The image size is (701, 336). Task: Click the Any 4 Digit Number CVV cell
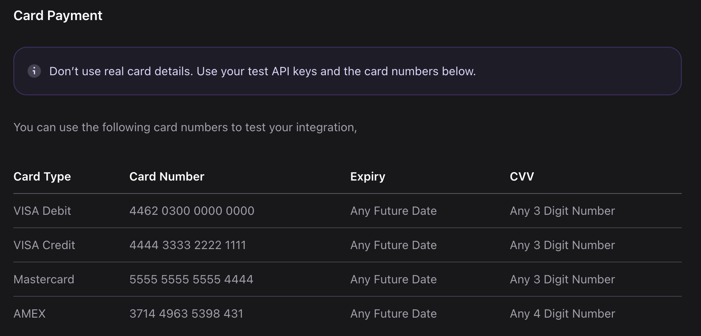click(x=562, y=314)
